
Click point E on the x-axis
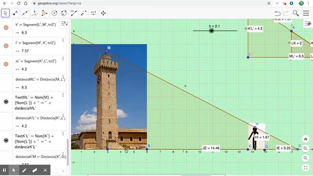[298, 149]
